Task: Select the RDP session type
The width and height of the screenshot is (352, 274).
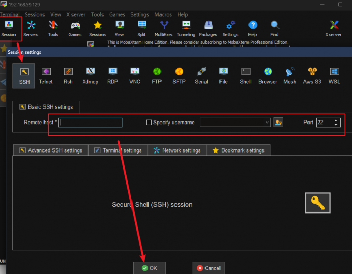Action: point(112,76)
